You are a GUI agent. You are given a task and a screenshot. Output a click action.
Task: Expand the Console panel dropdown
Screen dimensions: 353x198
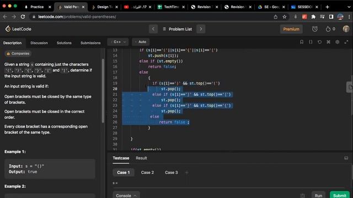pos(126,196)
